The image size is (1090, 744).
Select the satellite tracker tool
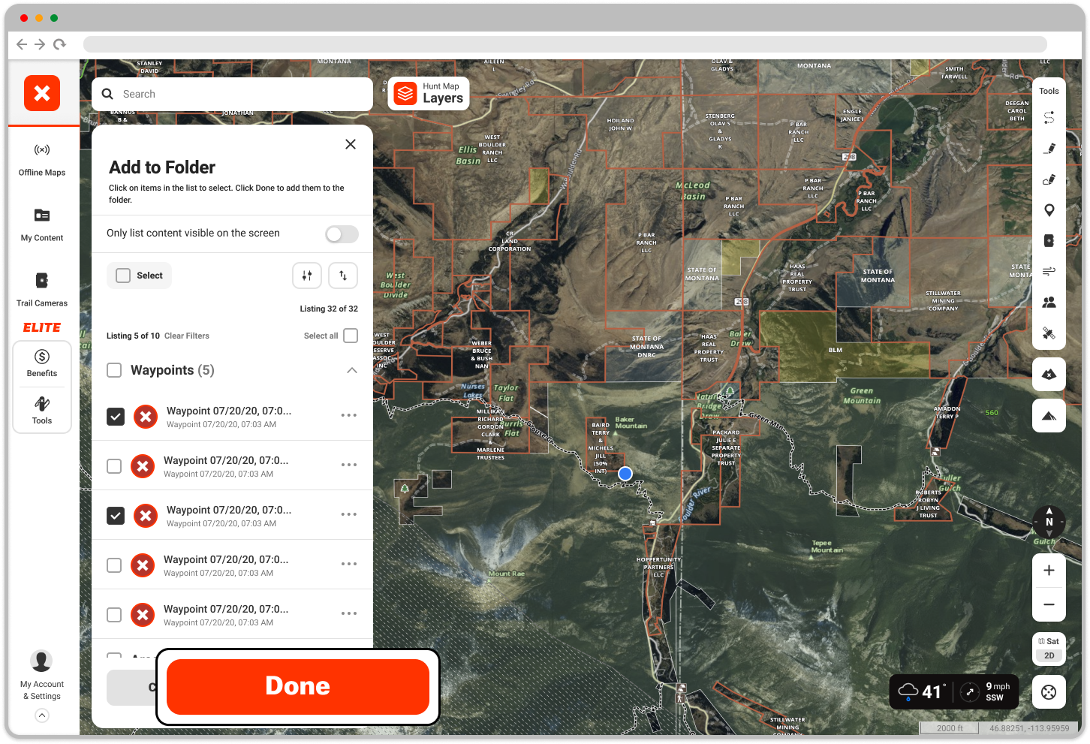(x=1049, y=333)
